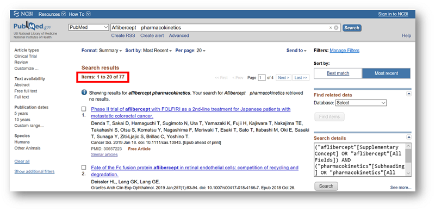Screen dimensions: 435x211
Task: Check the box for result 2
Action: (84, 167)
